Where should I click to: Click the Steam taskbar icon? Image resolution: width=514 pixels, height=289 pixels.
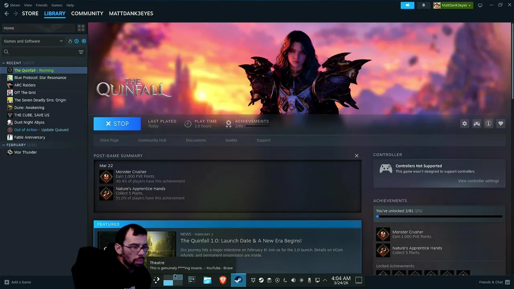pos(239,280)
